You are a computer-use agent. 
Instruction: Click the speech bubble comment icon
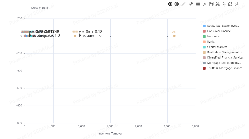[205, 4]
